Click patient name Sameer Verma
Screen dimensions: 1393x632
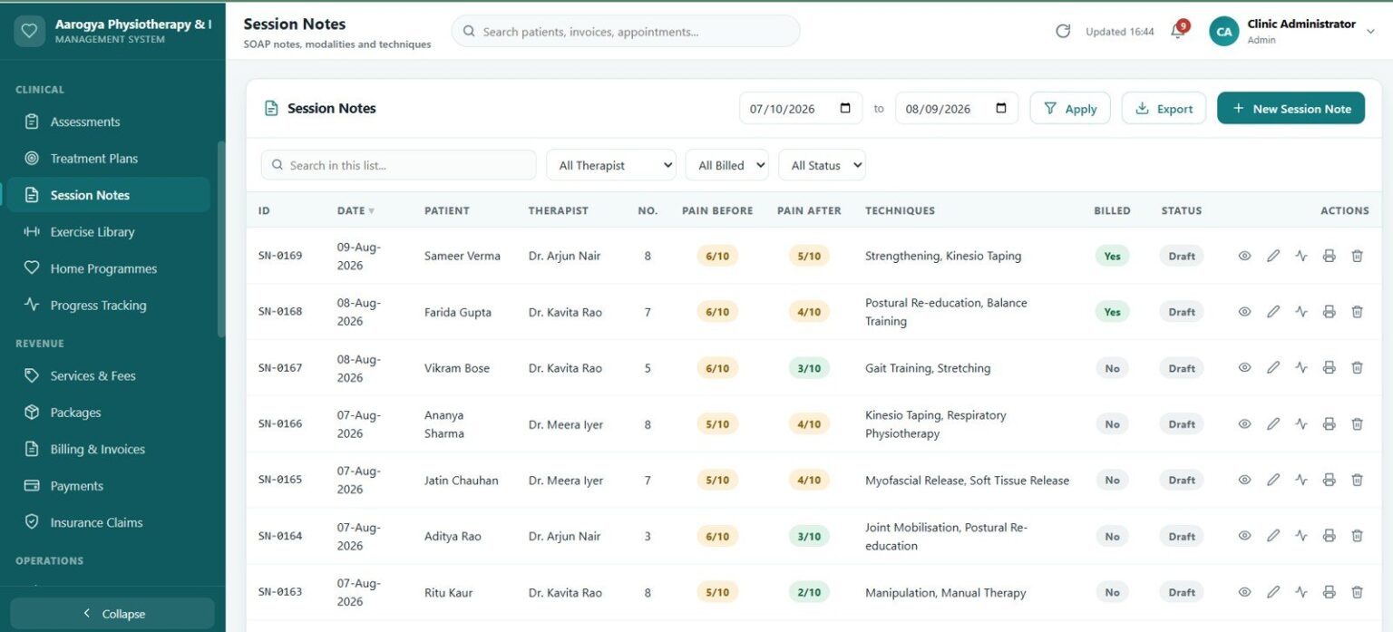[x=463, y=256]
